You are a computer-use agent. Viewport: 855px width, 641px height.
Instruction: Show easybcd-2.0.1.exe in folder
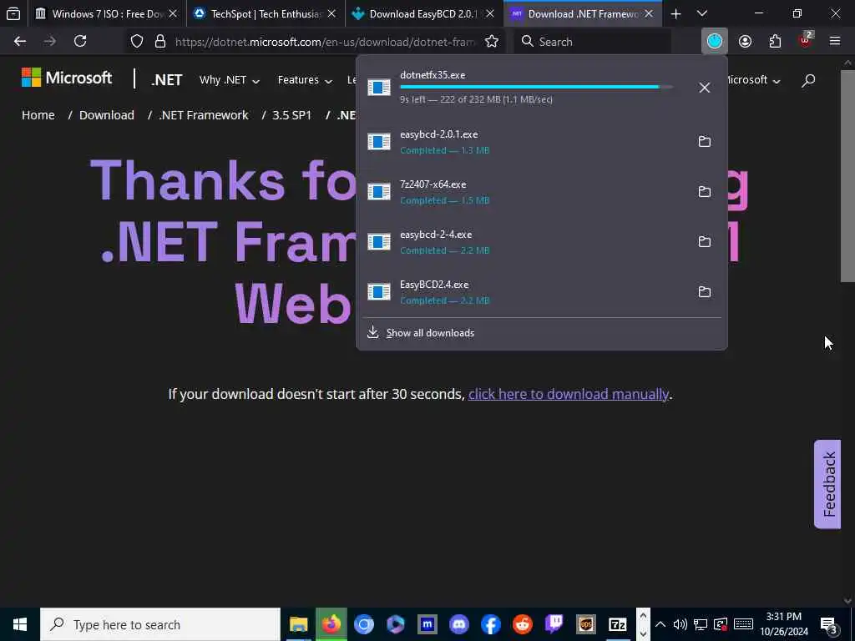(705, 142)
